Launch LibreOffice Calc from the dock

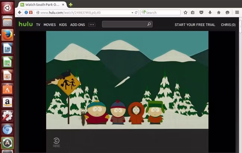point(7,62)
